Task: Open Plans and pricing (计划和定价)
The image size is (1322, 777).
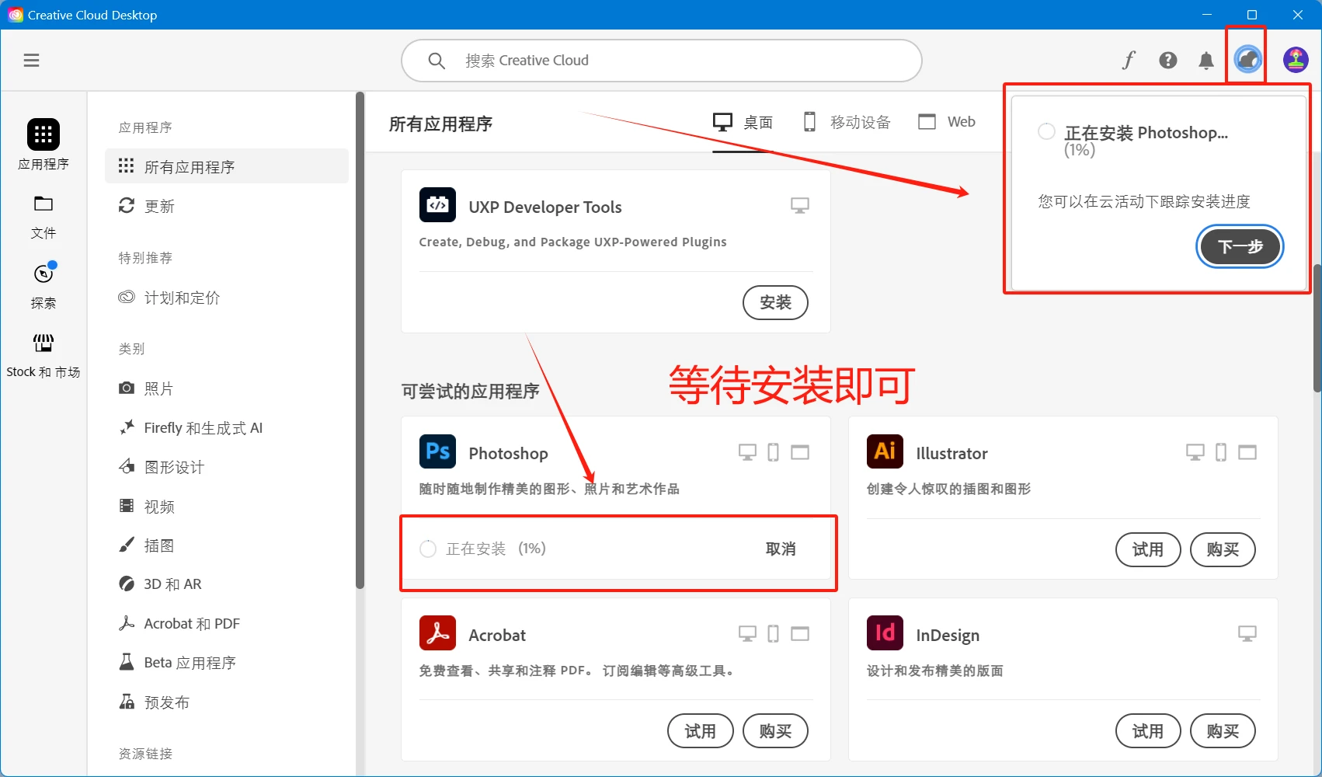Action: click(x=227, y=298)
